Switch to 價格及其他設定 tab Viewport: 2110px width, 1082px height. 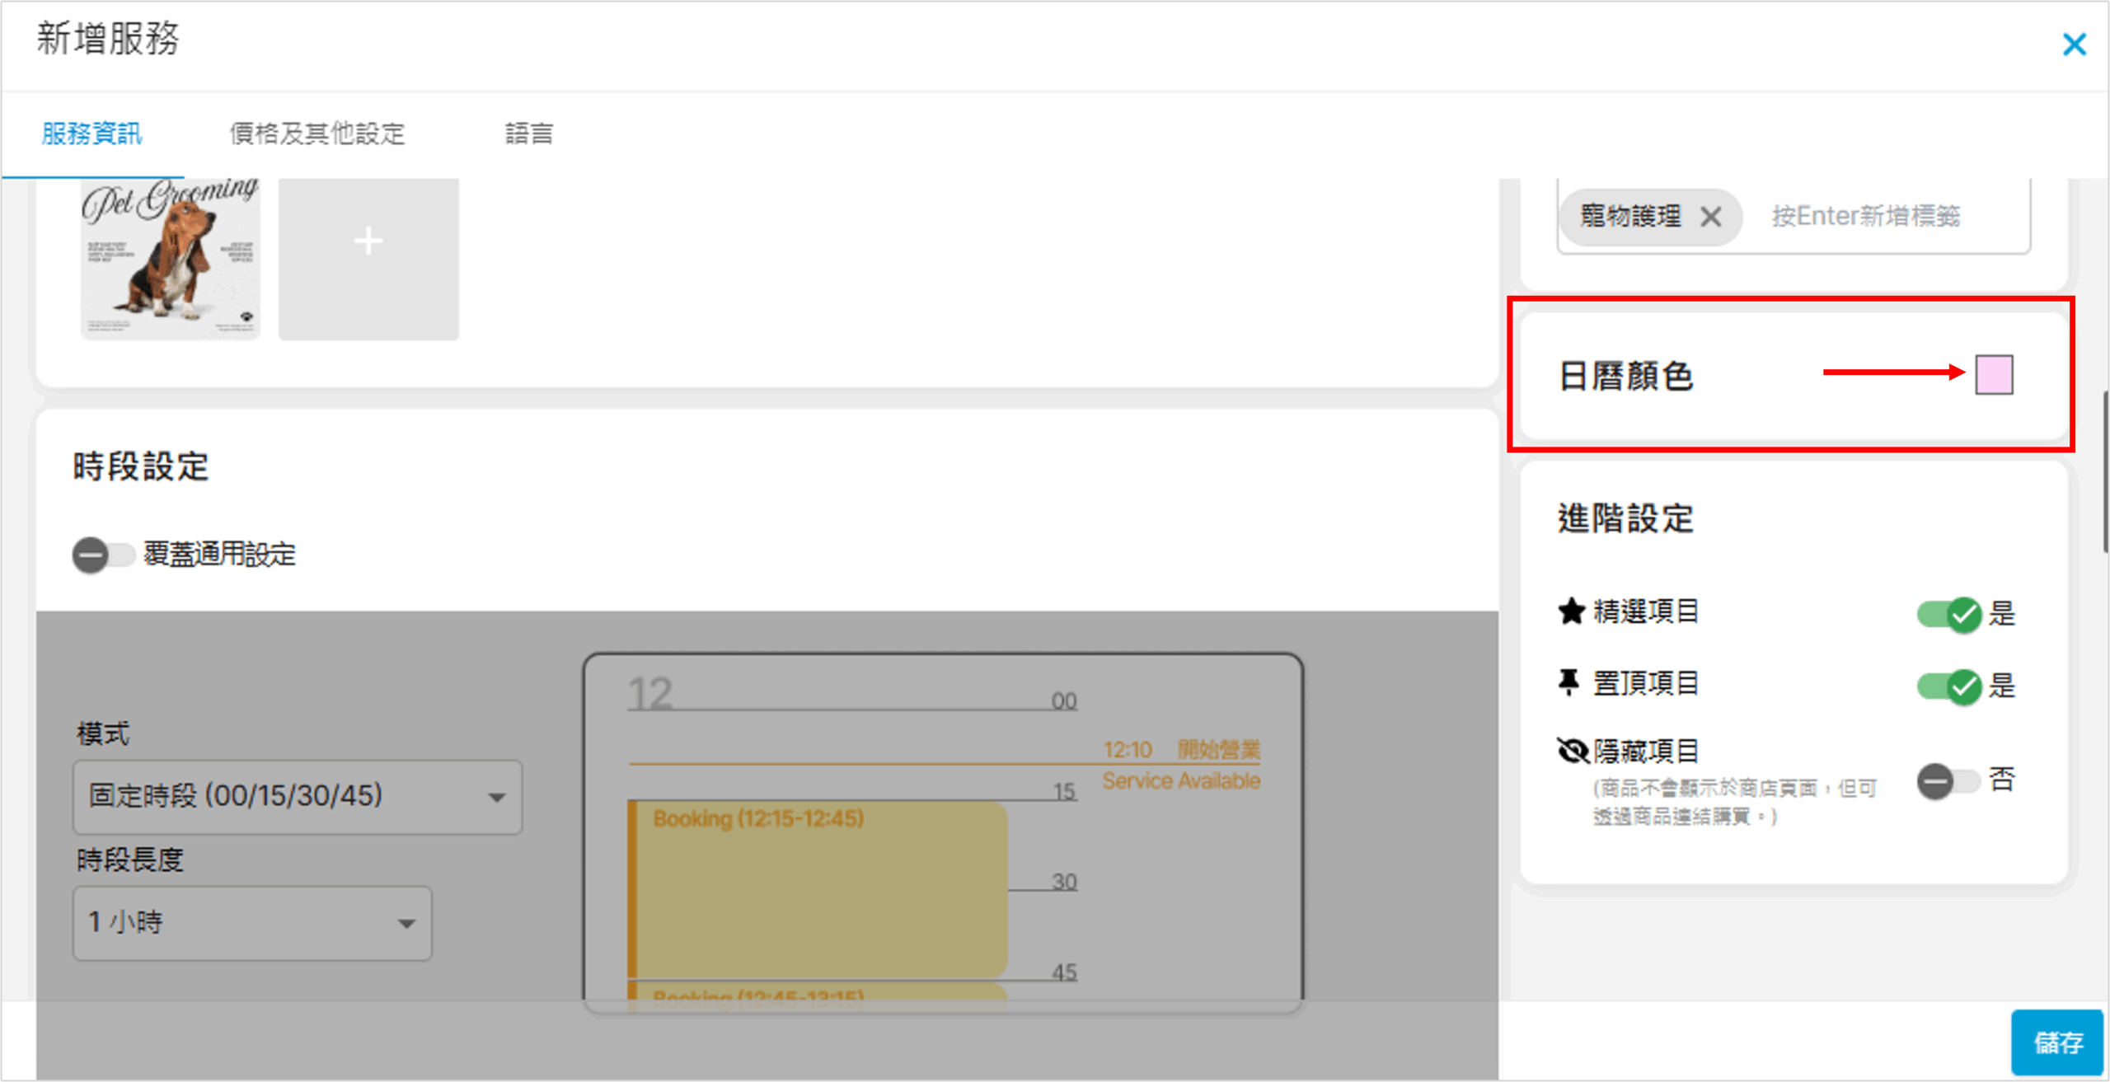click(x=317, y=133)
